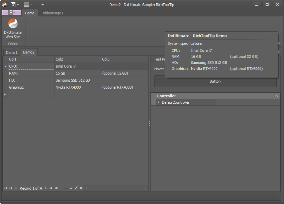
Task: Click the gray skin gallery icon in title bar
Action: [26, 5]
